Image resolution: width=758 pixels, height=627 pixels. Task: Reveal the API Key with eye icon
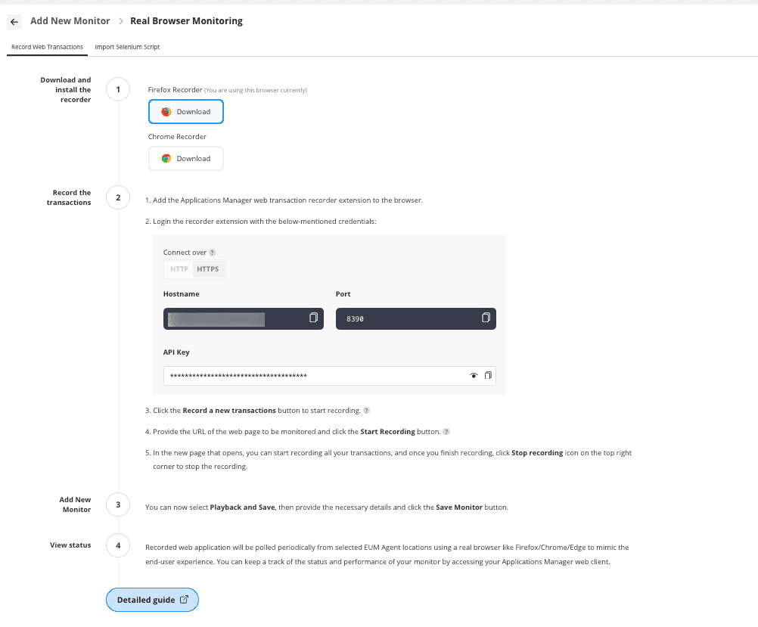coord(474,376)
